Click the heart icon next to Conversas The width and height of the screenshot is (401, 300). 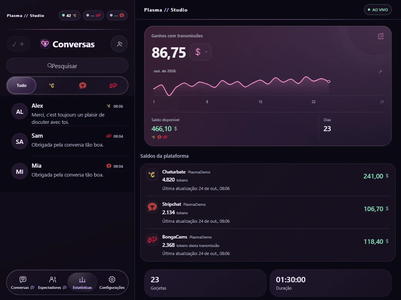(45, 44)
